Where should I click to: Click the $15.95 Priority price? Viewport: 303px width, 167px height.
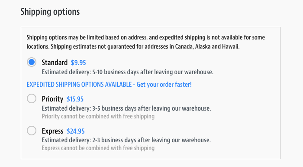click(x=75, y=99)
